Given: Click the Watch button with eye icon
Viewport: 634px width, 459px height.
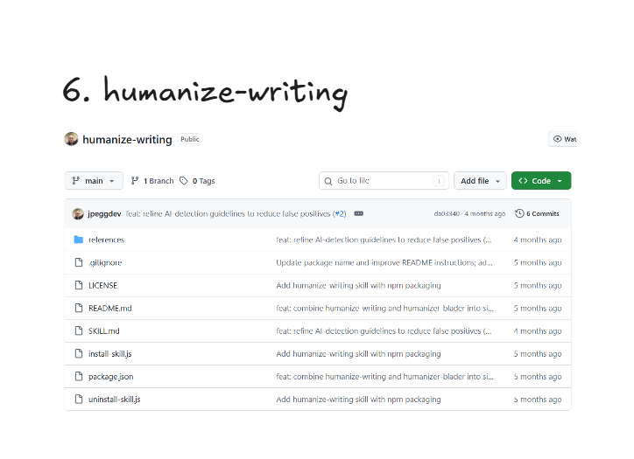Looking at the screenshot, I should [x=563, y=139].
